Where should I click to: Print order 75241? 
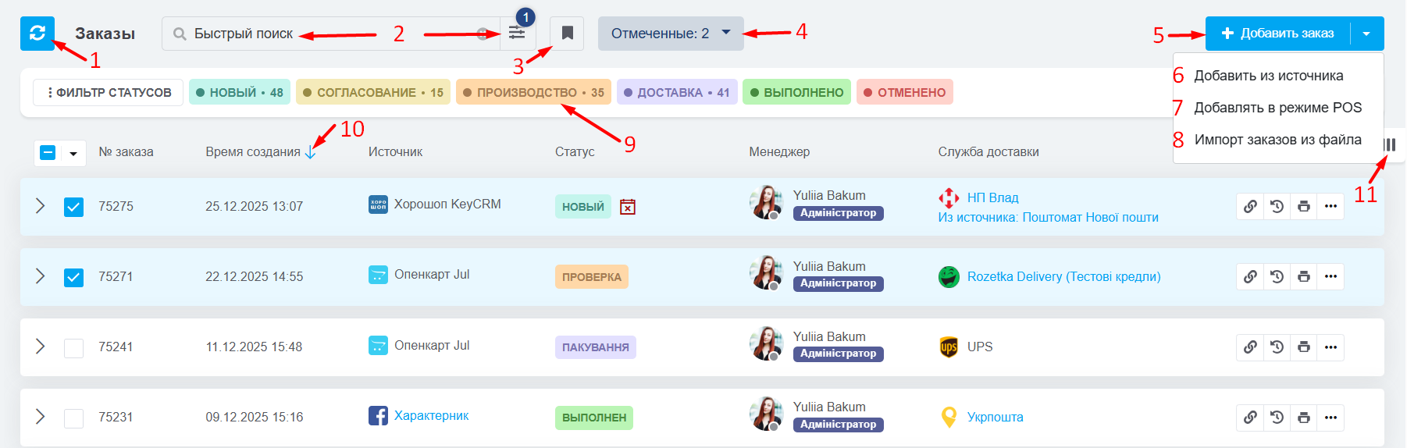click(1303, 347)
